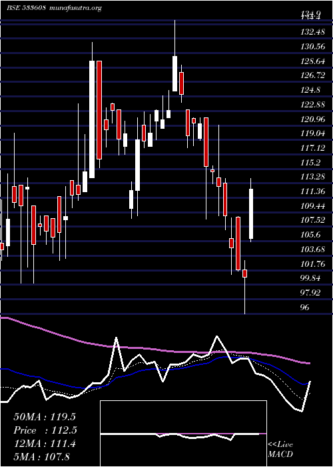Click the 117.12 price axis label
The image size is (333, 467).
[312, 148]
